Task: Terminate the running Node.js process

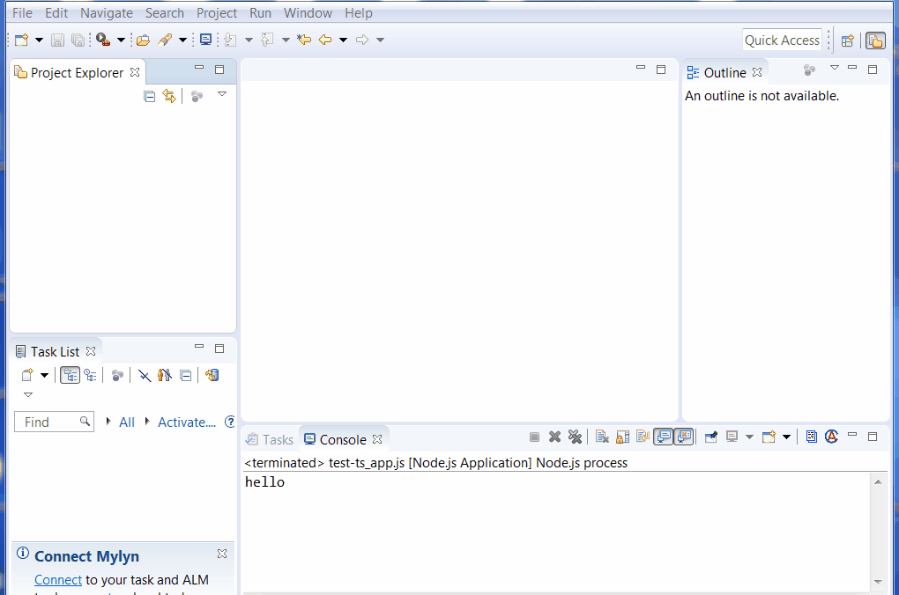Action: coord(533,437)
